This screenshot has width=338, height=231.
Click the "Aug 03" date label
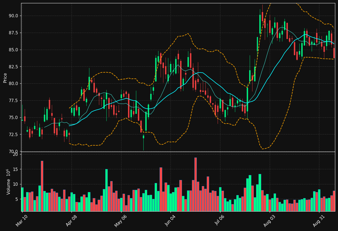(x=269, y=221)
